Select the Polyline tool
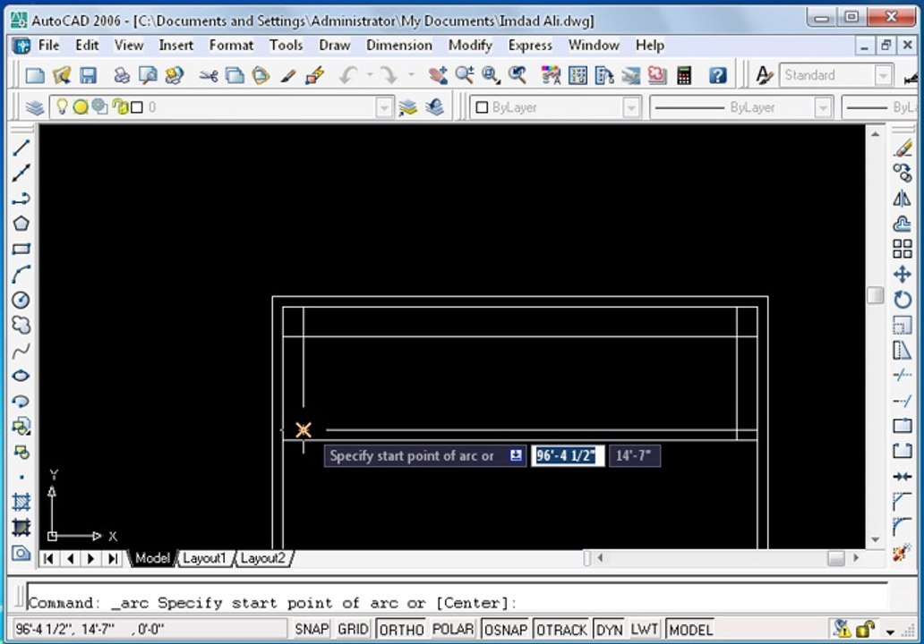The width and height of the screenshot is (924, 644). pyautogui.click(x=21, y=199)
